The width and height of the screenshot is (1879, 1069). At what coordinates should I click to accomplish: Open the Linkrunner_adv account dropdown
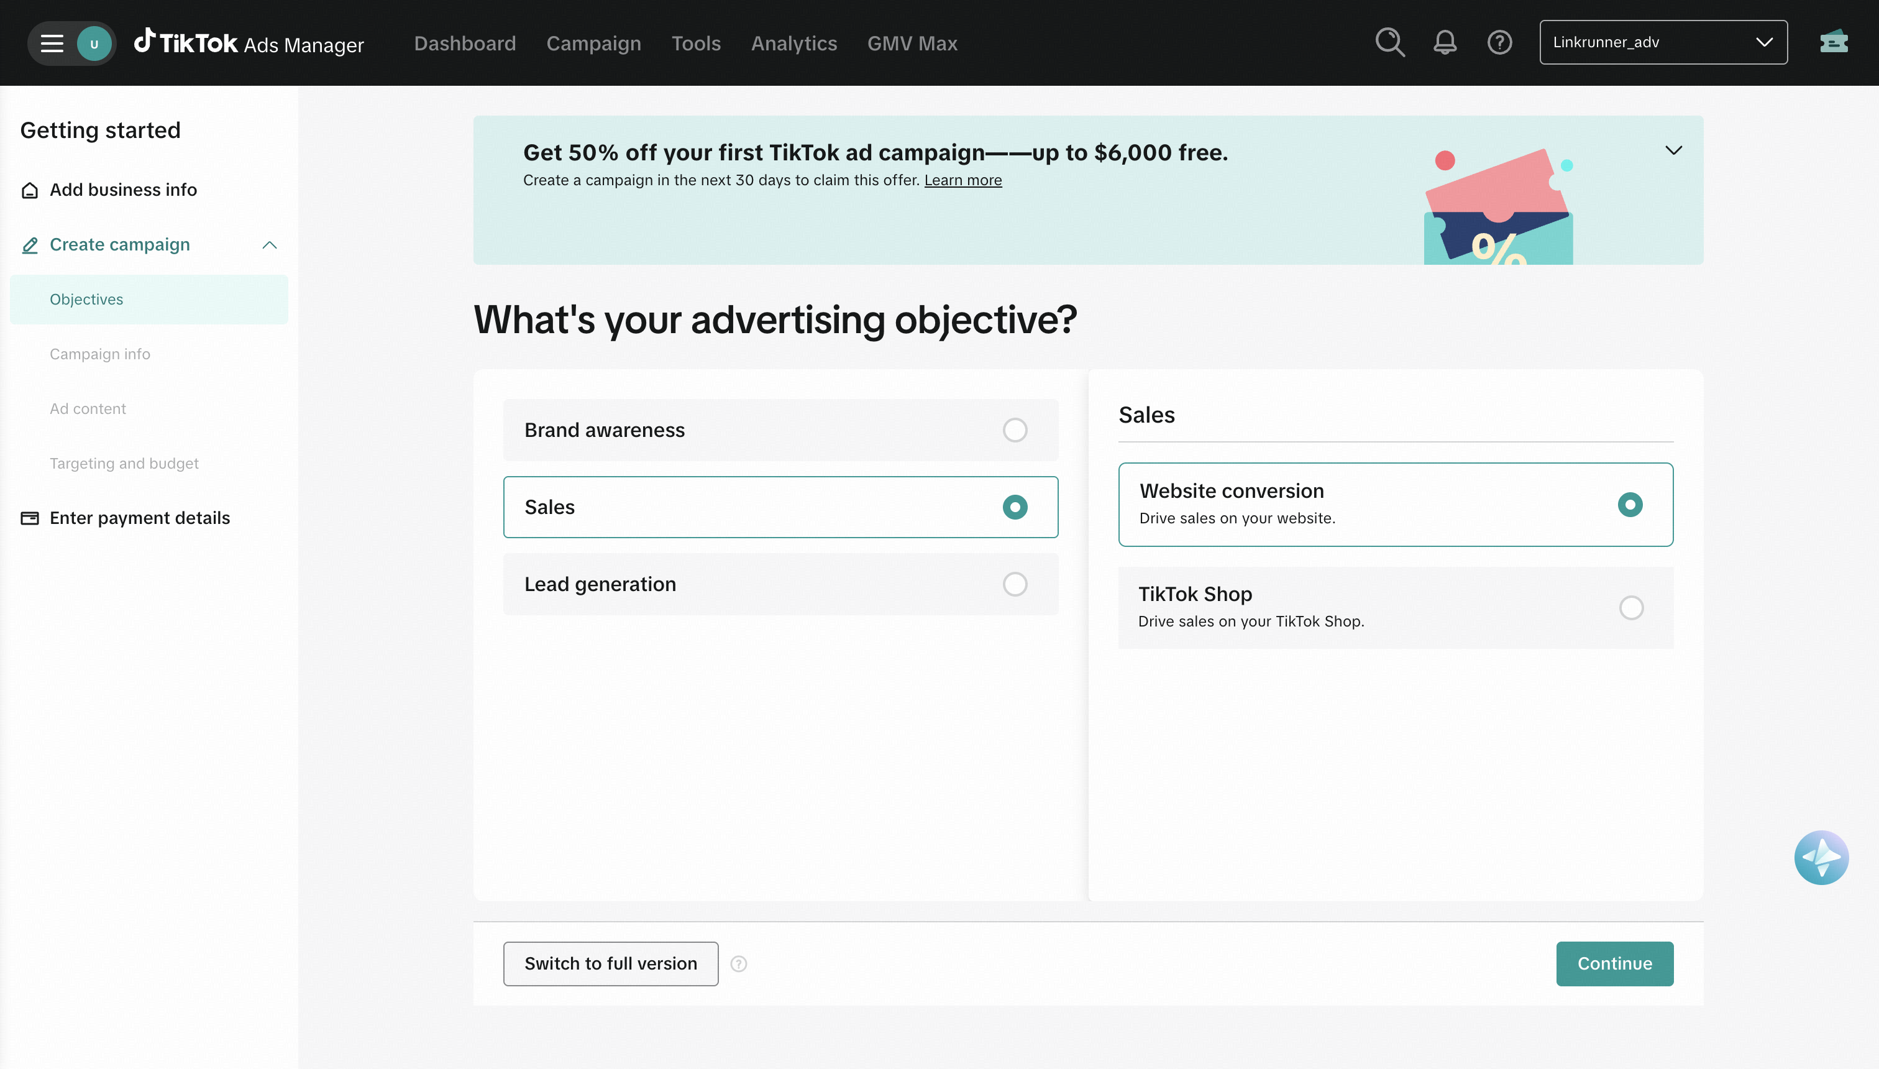[x=1663, y=43]
